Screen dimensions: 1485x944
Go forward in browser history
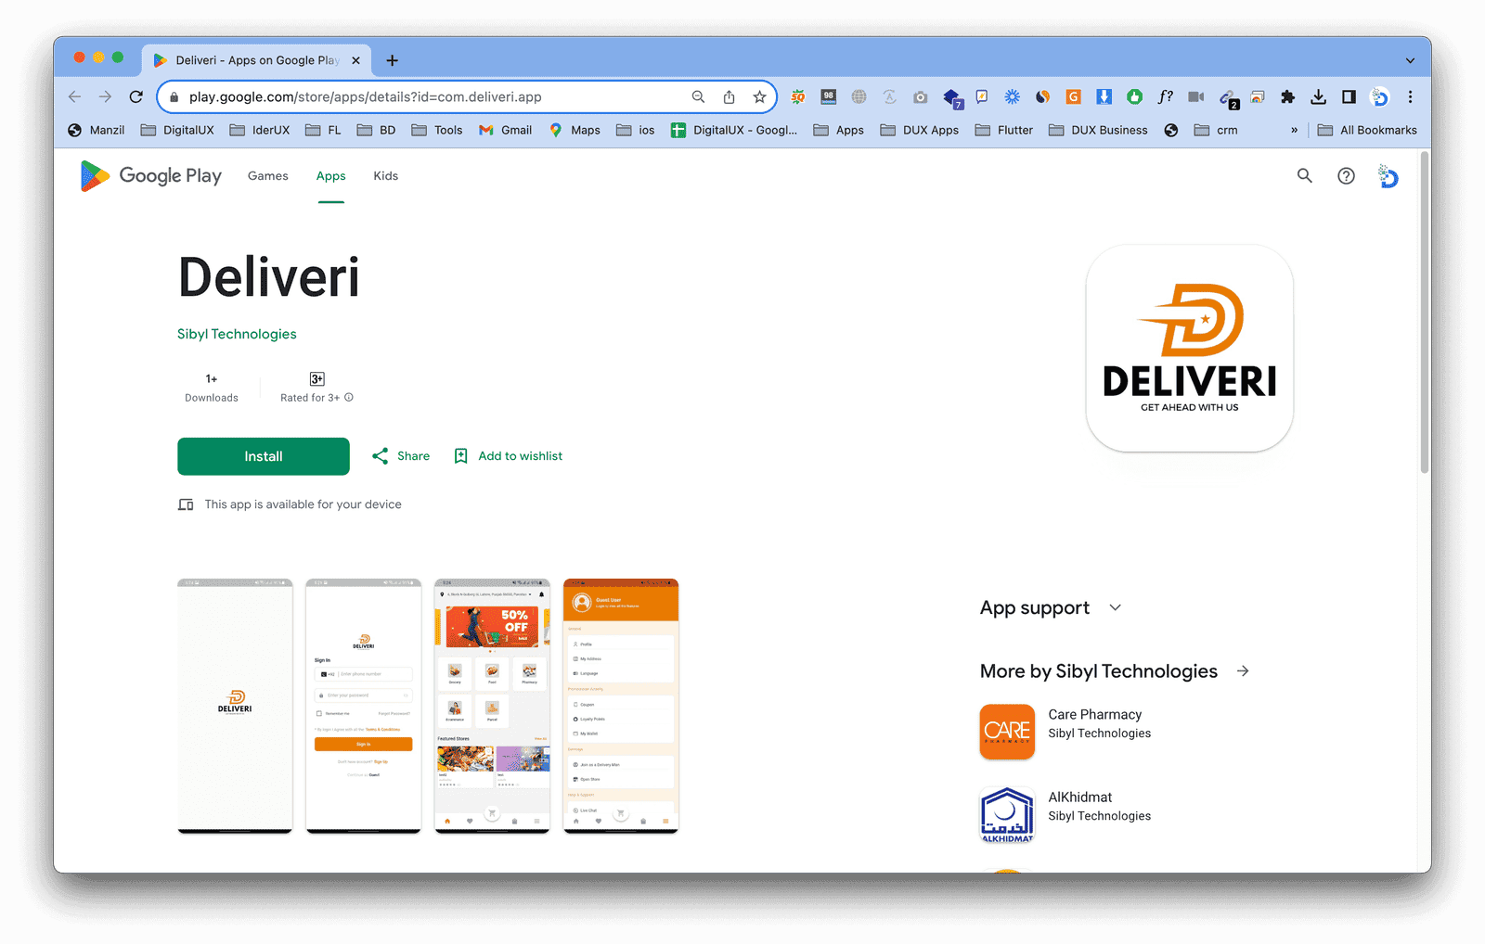point(105,96)
